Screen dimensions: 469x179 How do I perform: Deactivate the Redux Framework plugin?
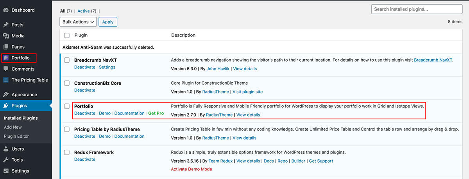[x=85, y=160]
